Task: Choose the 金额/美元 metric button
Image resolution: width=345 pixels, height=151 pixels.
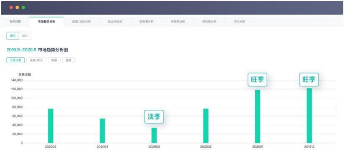Action: 36,60
